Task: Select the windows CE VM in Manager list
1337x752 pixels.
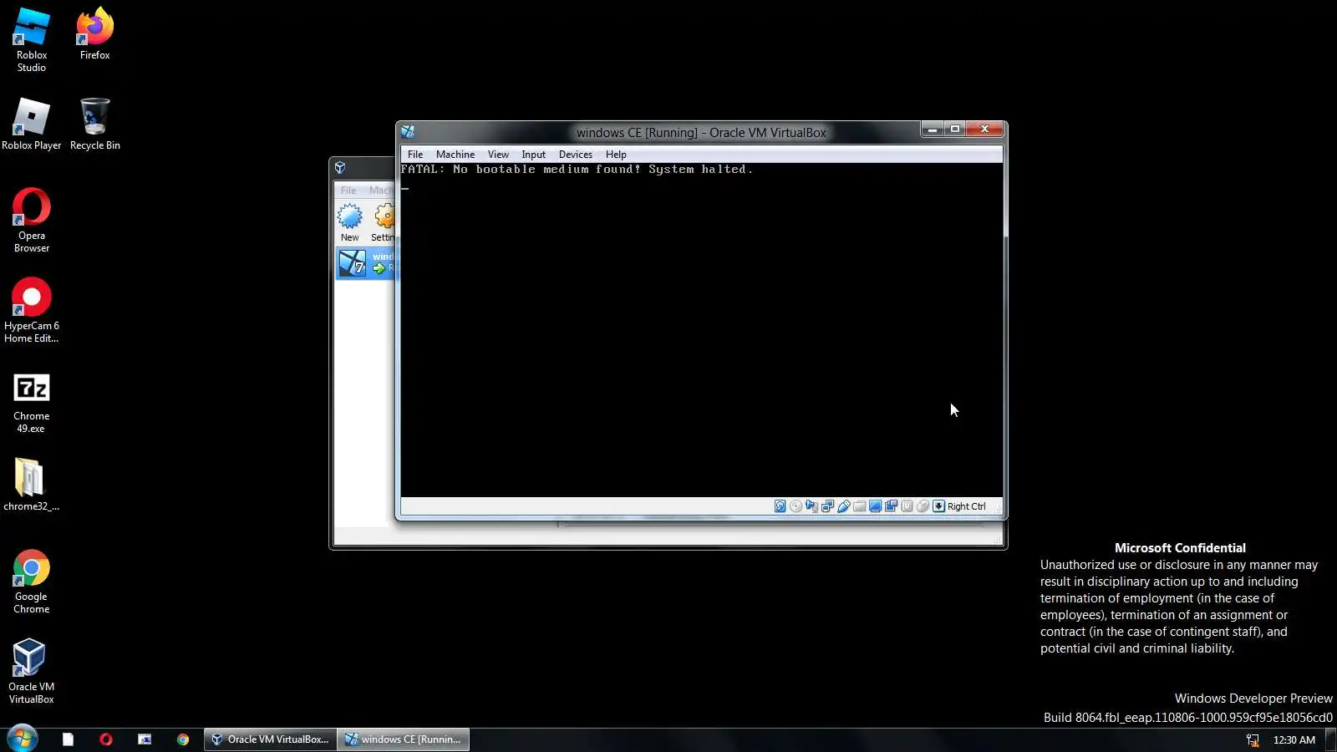Action: point(366,263)
